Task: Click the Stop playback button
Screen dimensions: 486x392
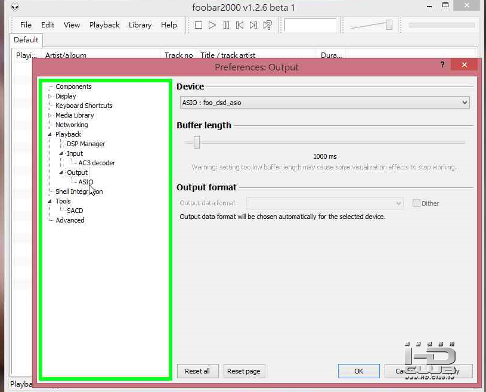Action: pyautogui.click(x=199, y=25)
